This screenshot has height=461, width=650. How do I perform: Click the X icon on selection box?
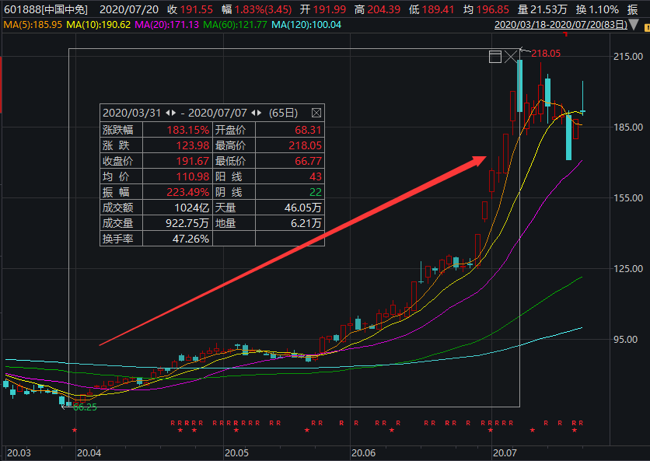511,57
